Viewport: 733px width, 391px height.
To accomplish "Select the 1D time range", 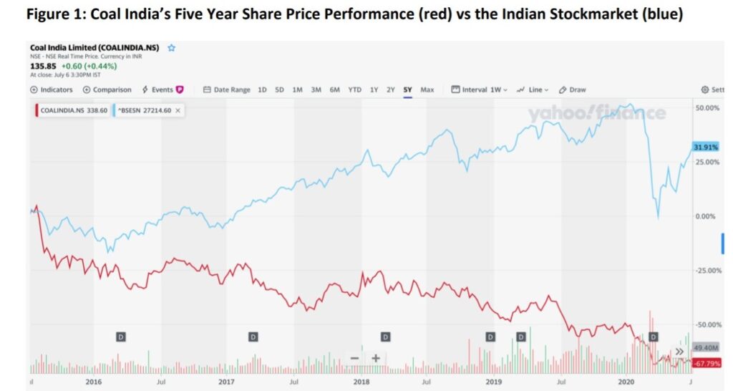I will click(262, 90).
